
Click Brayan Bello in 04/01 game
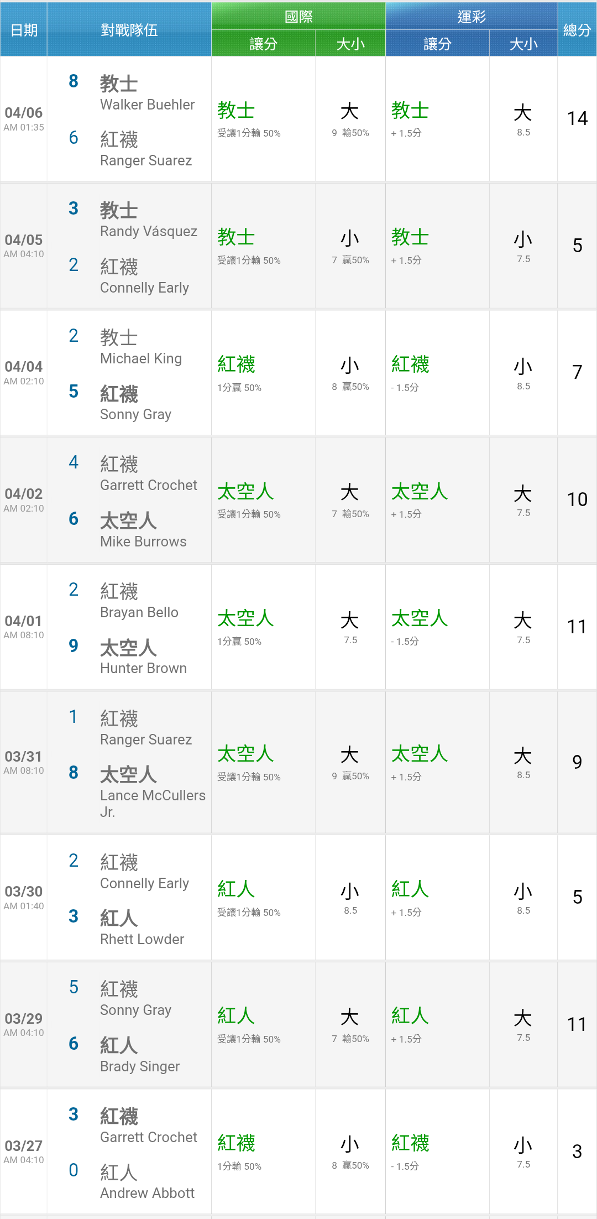click(139, 612)
